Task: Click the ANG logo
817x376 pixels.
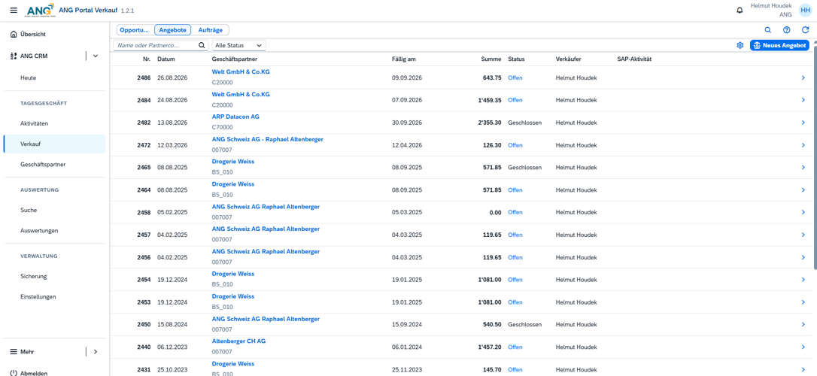Action: pos(40,11)
